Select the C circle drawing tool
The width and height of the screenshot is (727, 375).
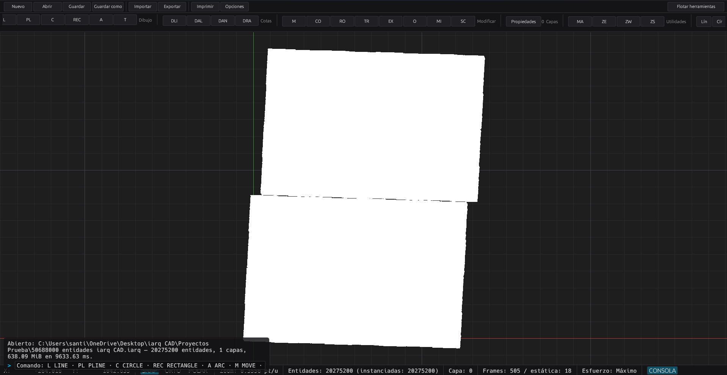point(53,20)
